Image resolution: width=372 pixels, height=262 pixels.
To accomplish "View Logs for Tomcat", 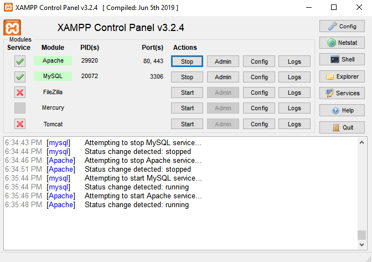I will tap(294, 124).
